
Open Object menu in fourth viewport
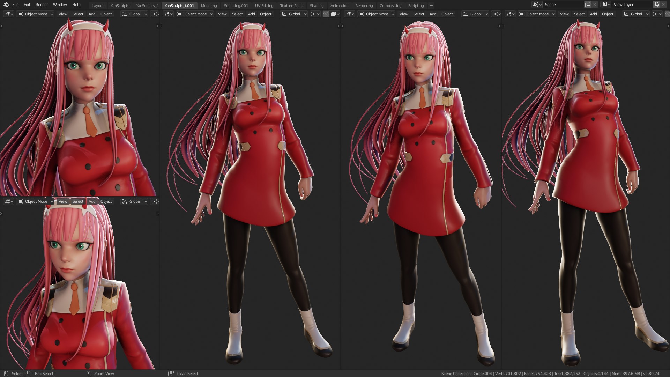tap(608, 14)
